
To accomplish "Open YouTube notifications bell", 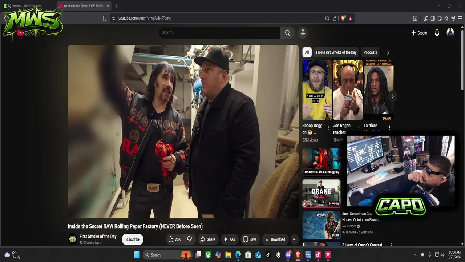I will click(437, 33).
